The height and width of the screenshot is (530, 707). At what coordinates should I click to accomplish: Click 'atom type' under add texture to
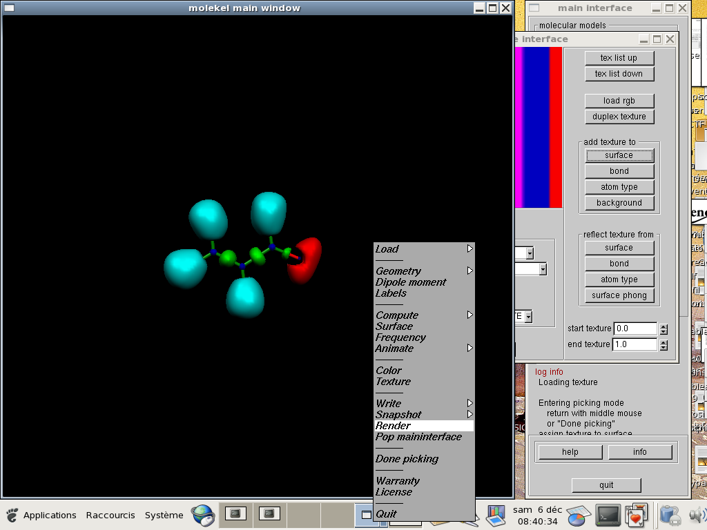click(619, 186)
